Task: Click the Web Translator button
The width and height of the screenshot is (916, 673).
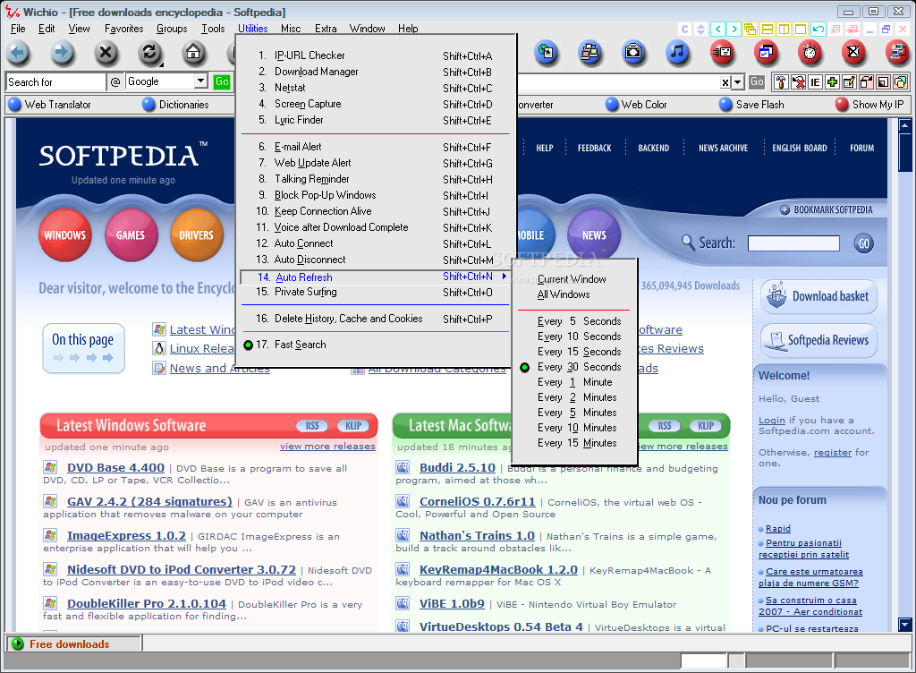Action: tap(50, 105)
